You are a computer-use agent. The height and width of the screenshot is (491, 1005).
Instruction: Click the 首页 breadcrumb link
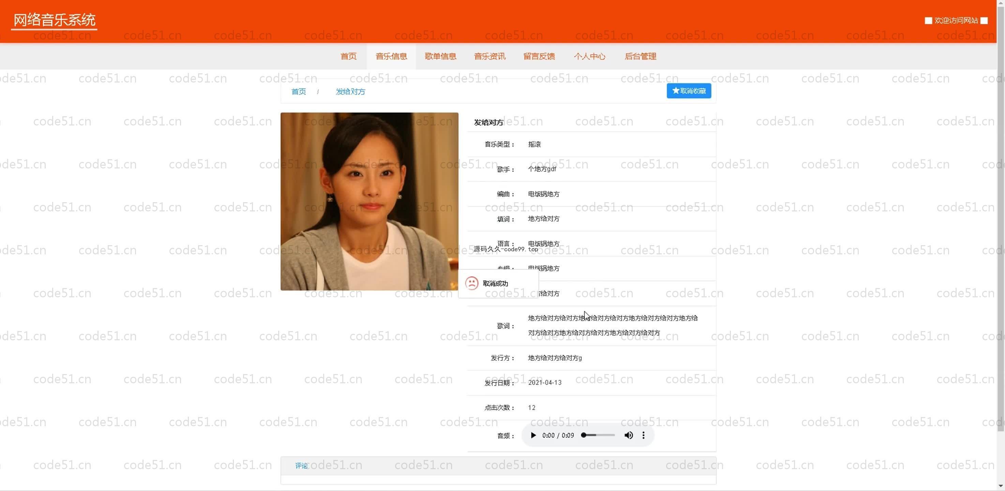(298, 92)
